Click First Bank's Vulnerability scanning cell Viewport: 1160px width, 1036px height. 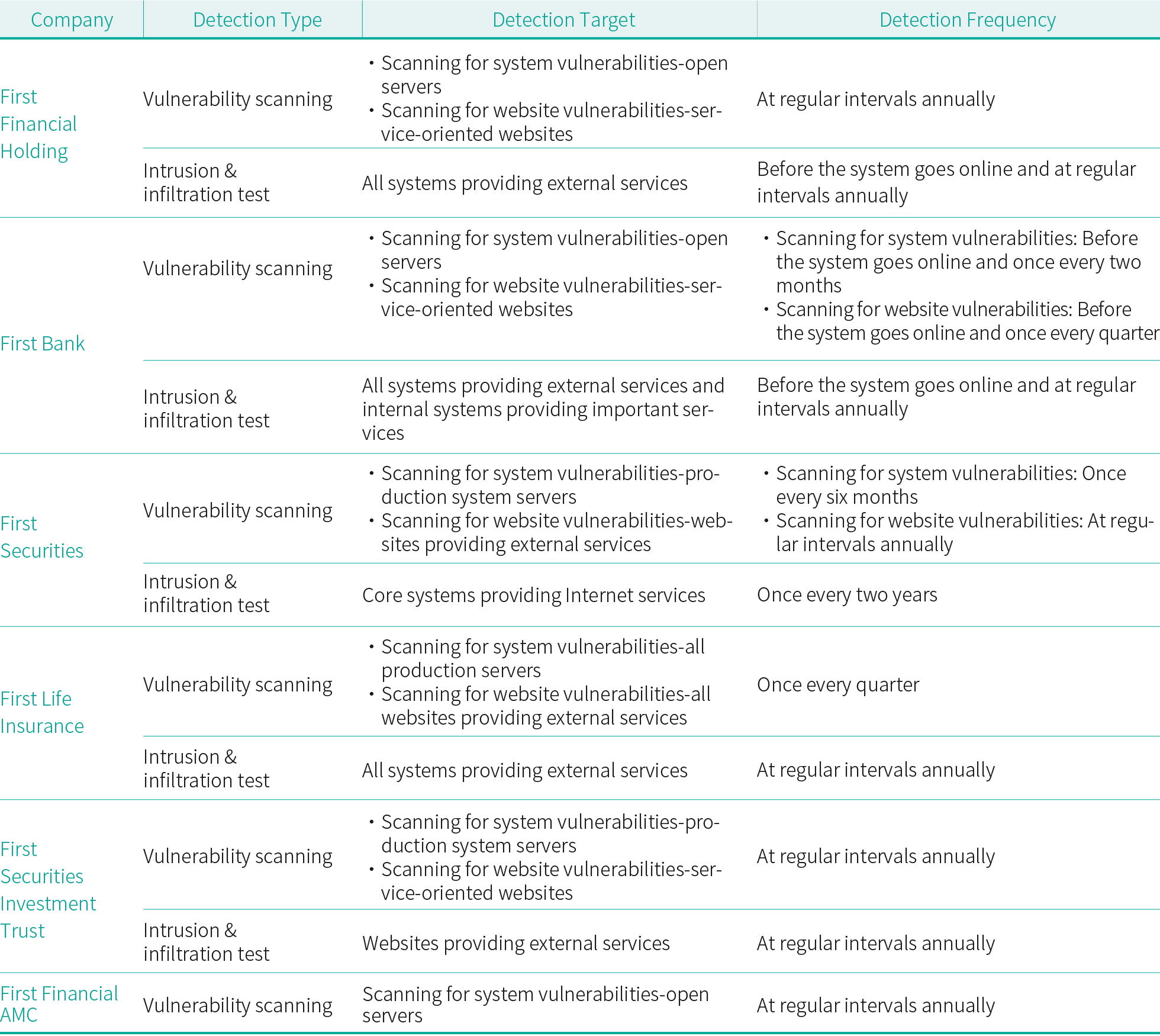(x=237, y=268)
